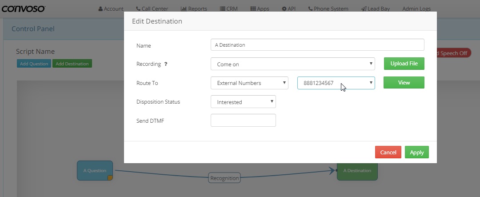Click into the Send DTMF input field
The width and height of the screenshot is (480, 197).
point(243,121)
